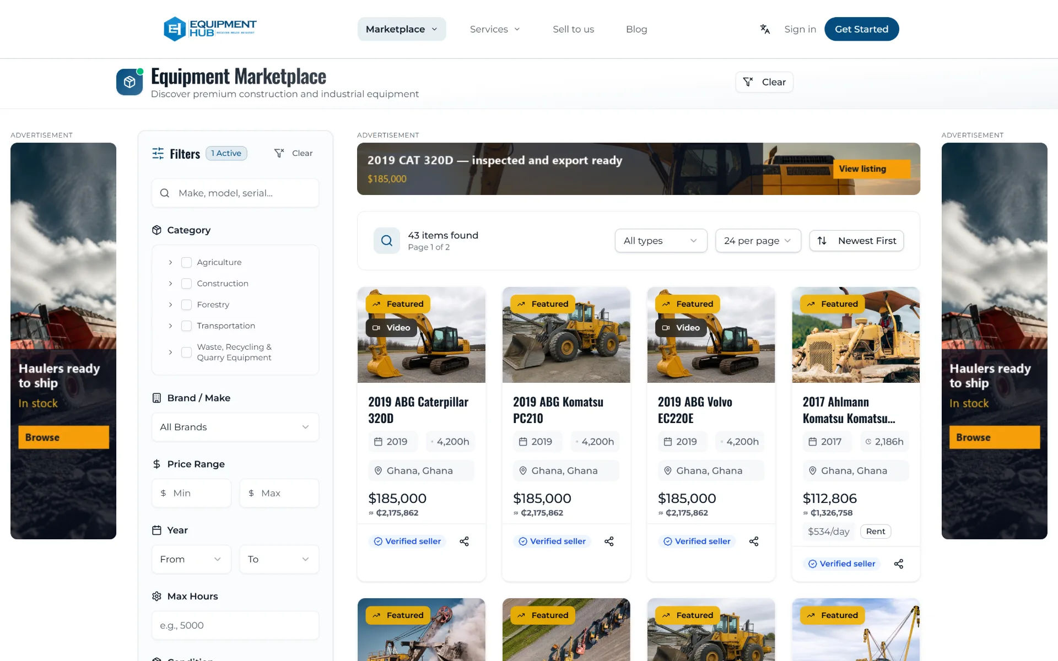This screenshot has height=661, width=1058.
Task: Click Sign in
Action: tap(800, 29)
